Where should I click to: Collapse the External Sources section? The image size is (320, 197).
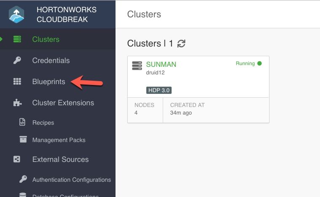[x=60, y=159]
